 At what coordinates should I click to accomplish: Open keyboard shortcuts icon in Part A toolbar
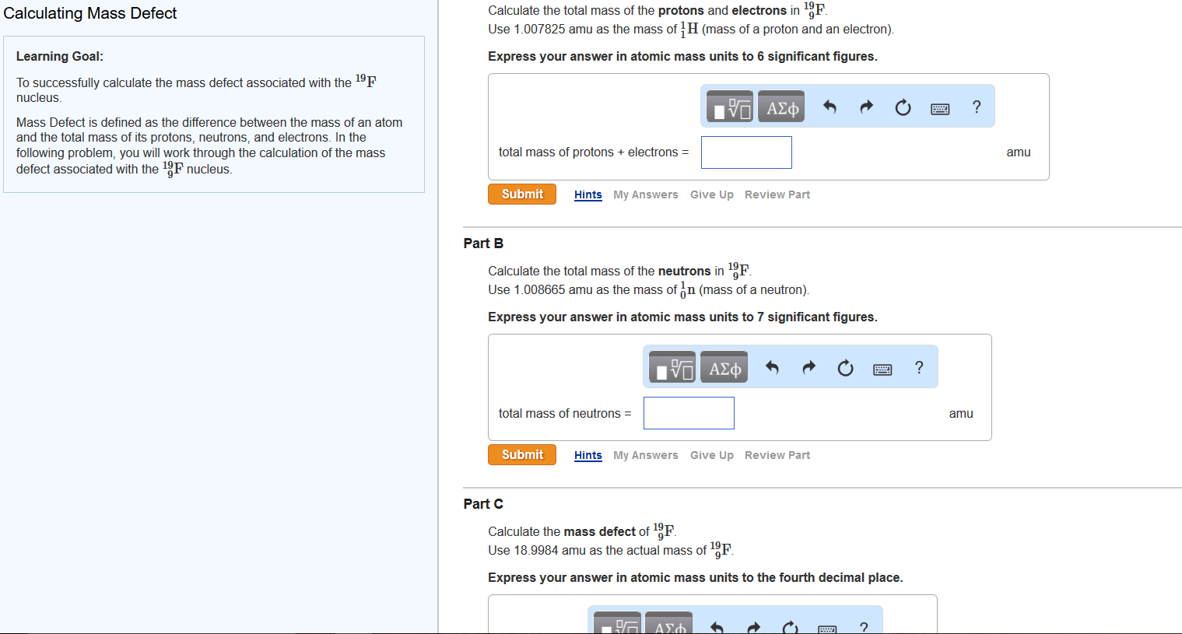tap(940, 109)
